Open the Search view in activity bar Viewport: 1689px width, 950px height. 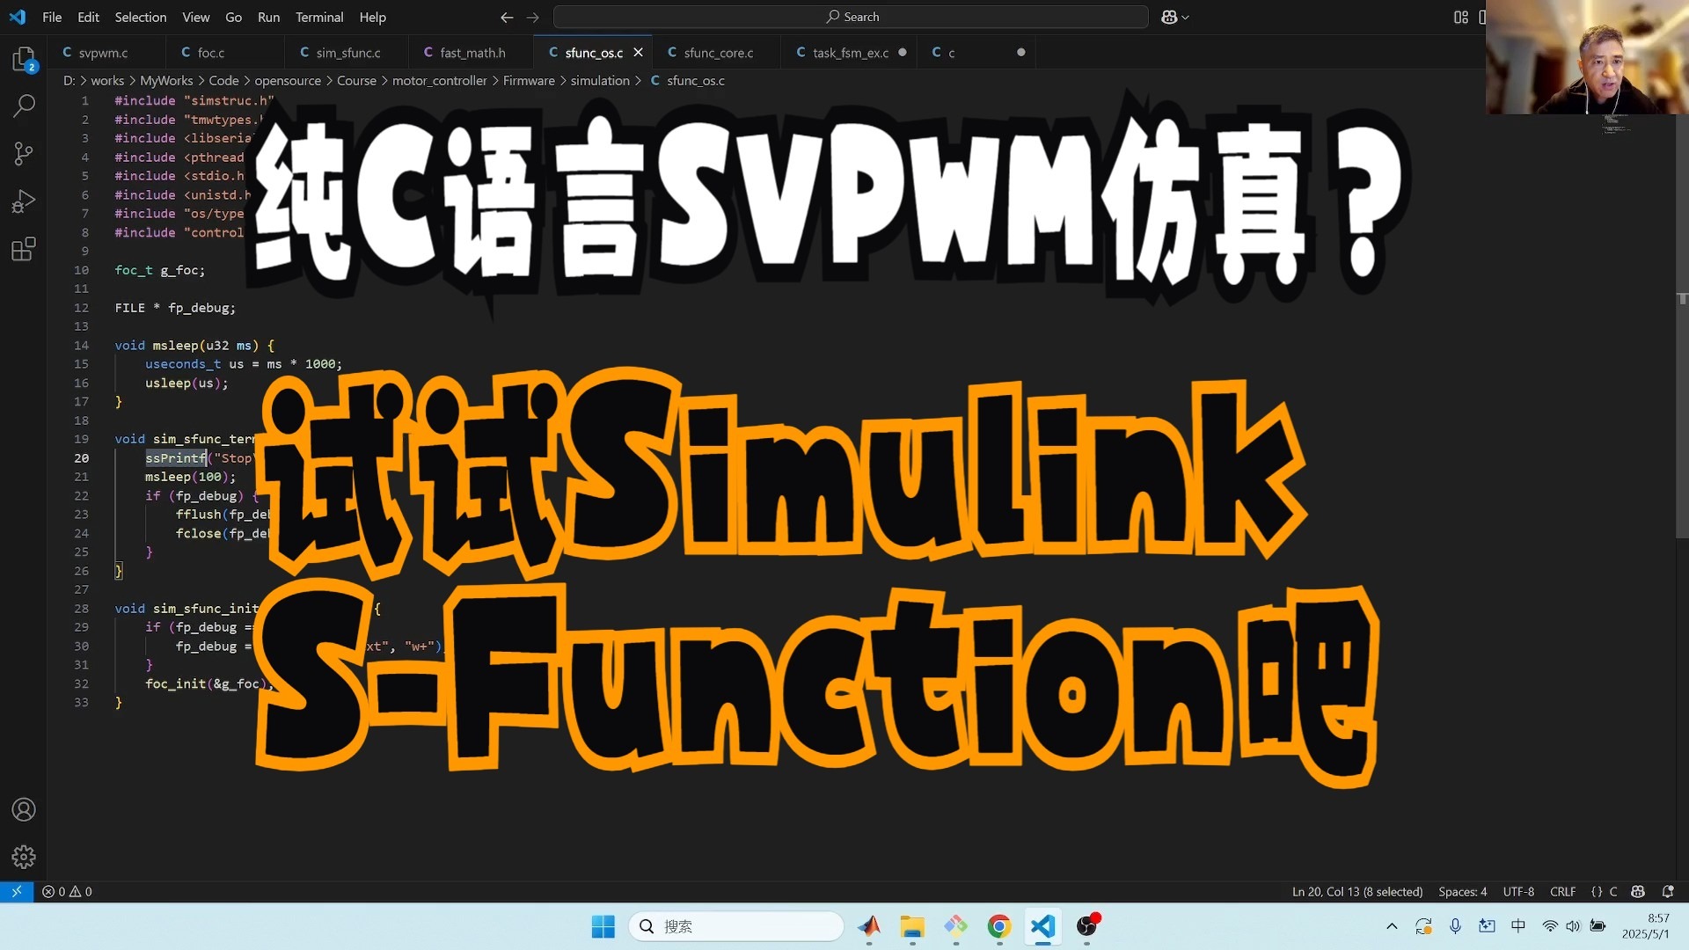pyautogui.click(x=24, y=106)
